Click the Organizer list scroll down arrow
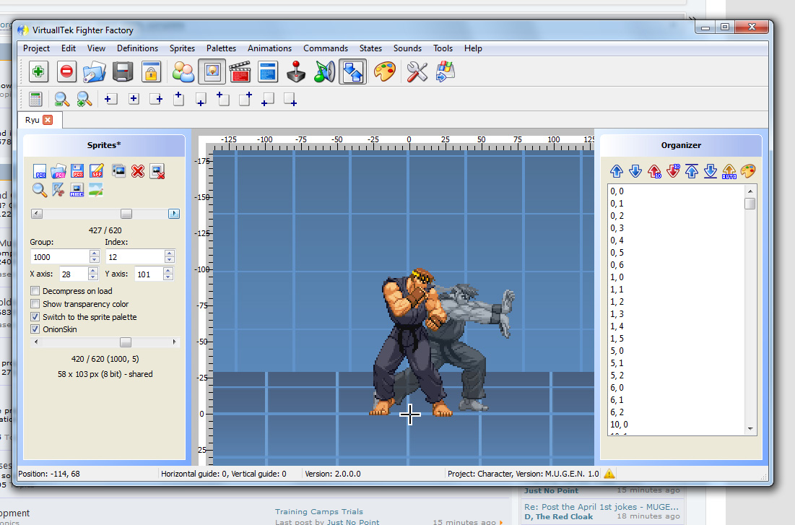 [750, 429]
